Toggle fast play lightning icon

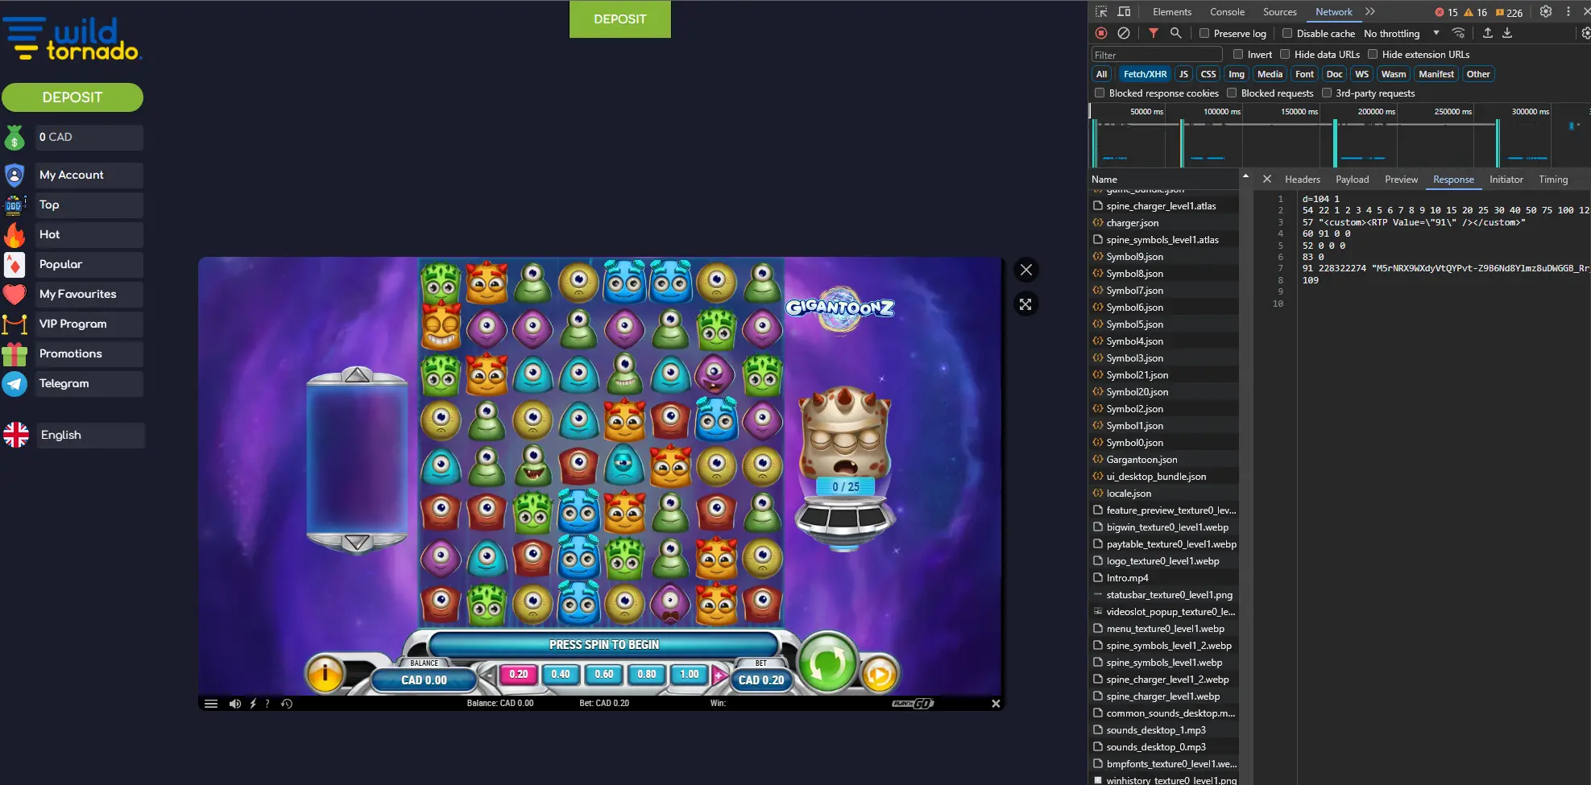point(253,704)
